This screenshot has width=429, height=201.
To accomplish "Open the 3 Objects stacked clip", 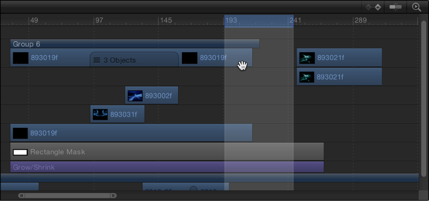I will [x=134, y=60].
